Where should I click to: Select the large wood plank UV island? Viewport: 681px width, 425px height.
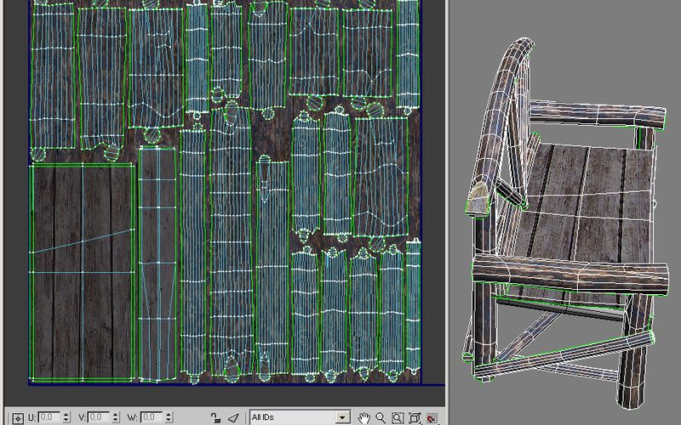point(82,270)
